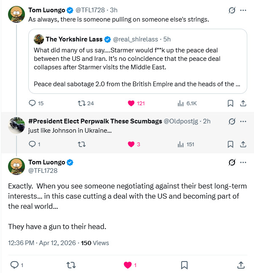The width and height of the screenshot is (254, 273).
Task: Reply to Tom Luongo's top tweet
Action: pyautogui.click(x=32, y=103)
